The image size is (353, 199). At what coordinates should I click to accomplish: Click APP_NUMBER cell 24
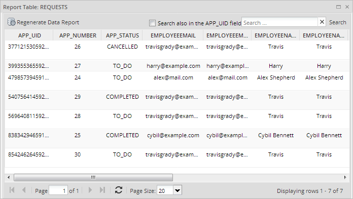[78, 77]
